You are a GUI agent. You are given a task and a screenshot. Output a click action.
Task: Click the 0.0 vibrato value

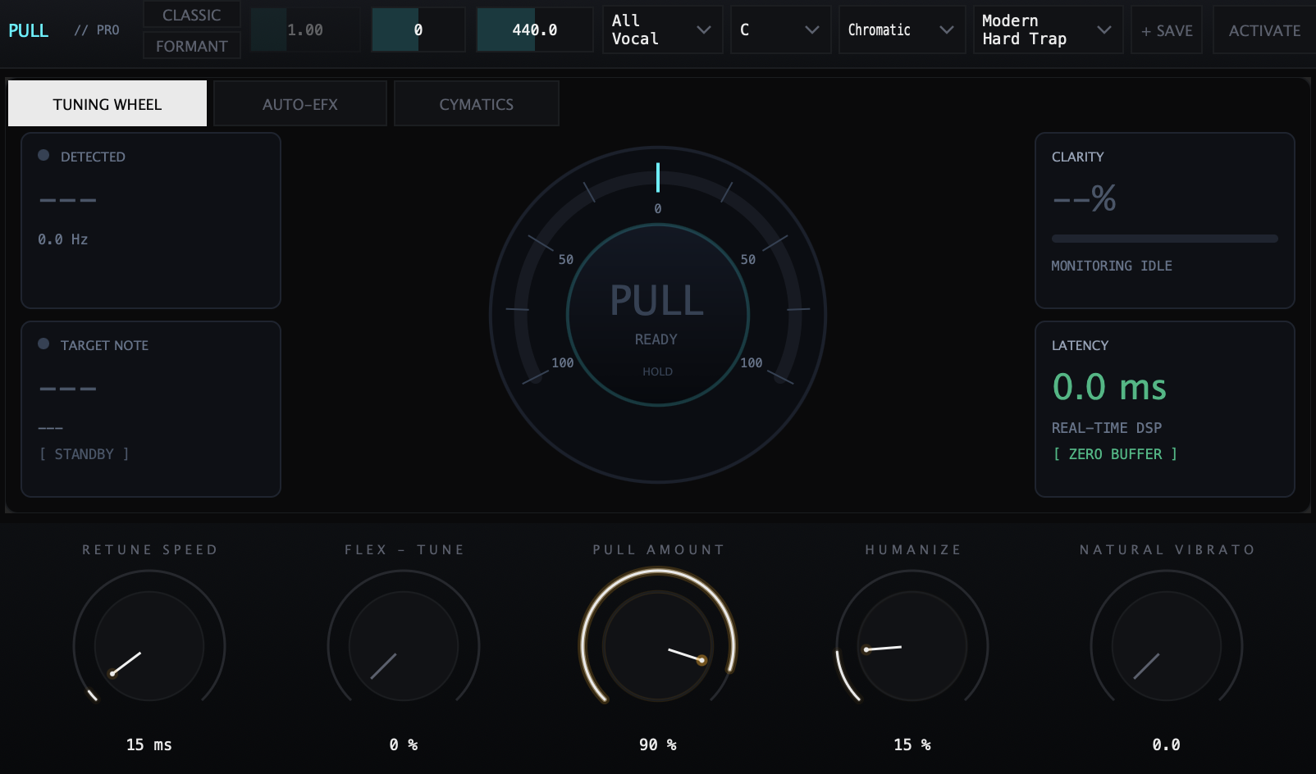click(1167, 744)
